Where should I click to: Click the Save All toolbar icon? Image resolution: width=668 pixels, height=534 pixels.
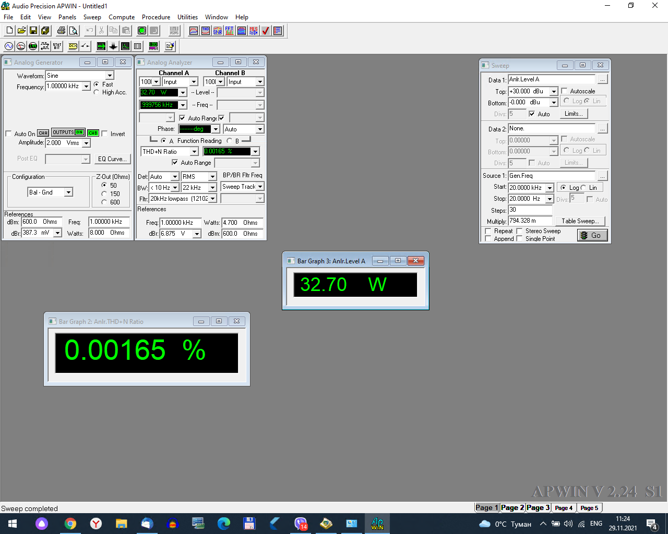45,31
